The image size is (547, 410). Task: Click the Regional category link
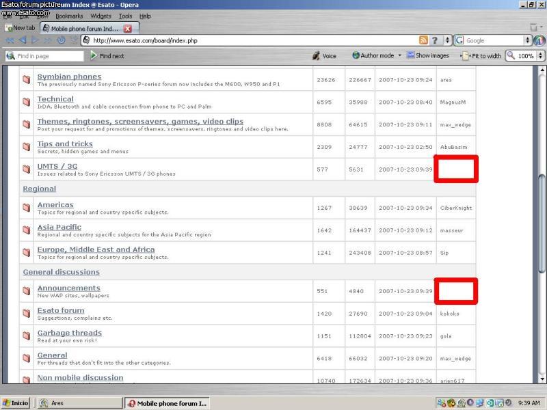(40, 189)
